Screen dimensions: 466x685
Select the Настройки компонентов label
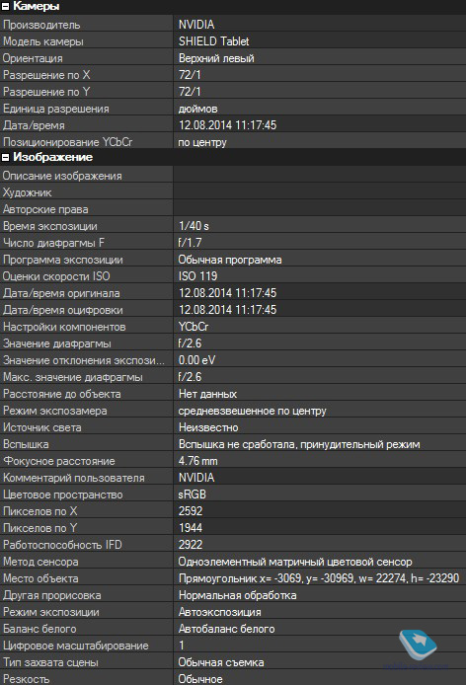[x=64, y=327]
